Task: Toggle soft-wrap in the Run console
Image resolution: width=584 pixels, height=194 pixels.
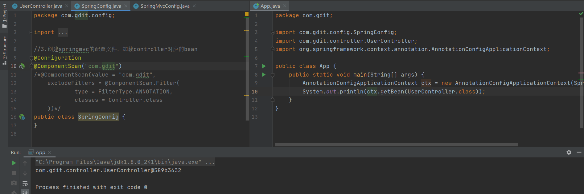Action: pyautogui.click(x=25, y=183)
